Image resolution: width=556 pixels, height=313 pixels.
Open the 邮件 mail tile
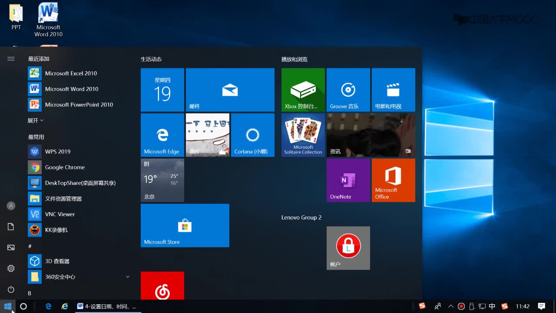[x=230, y=90]
